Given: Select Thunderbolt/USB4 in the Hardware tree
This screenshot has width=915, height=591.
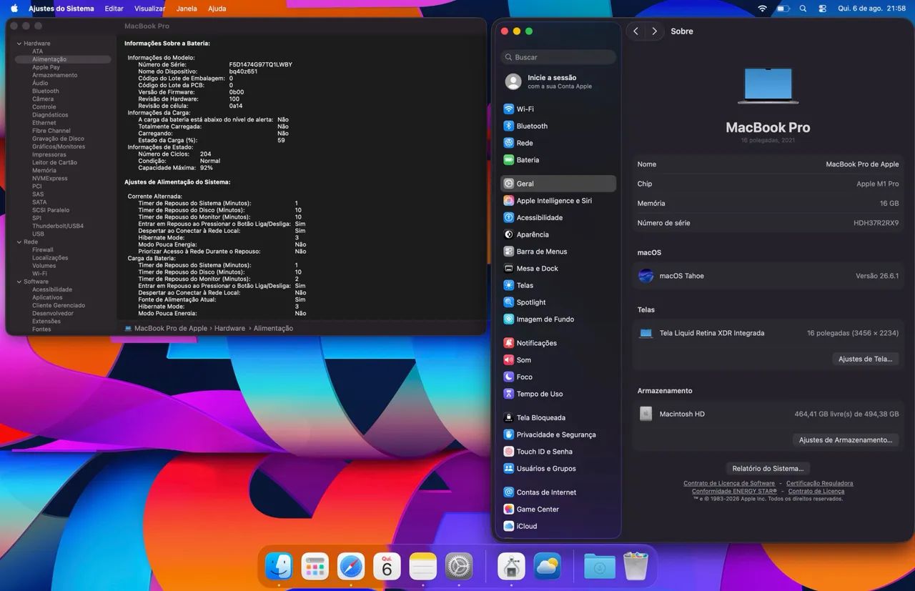Looking at the screenshot, I should click(x=58, y=226).
